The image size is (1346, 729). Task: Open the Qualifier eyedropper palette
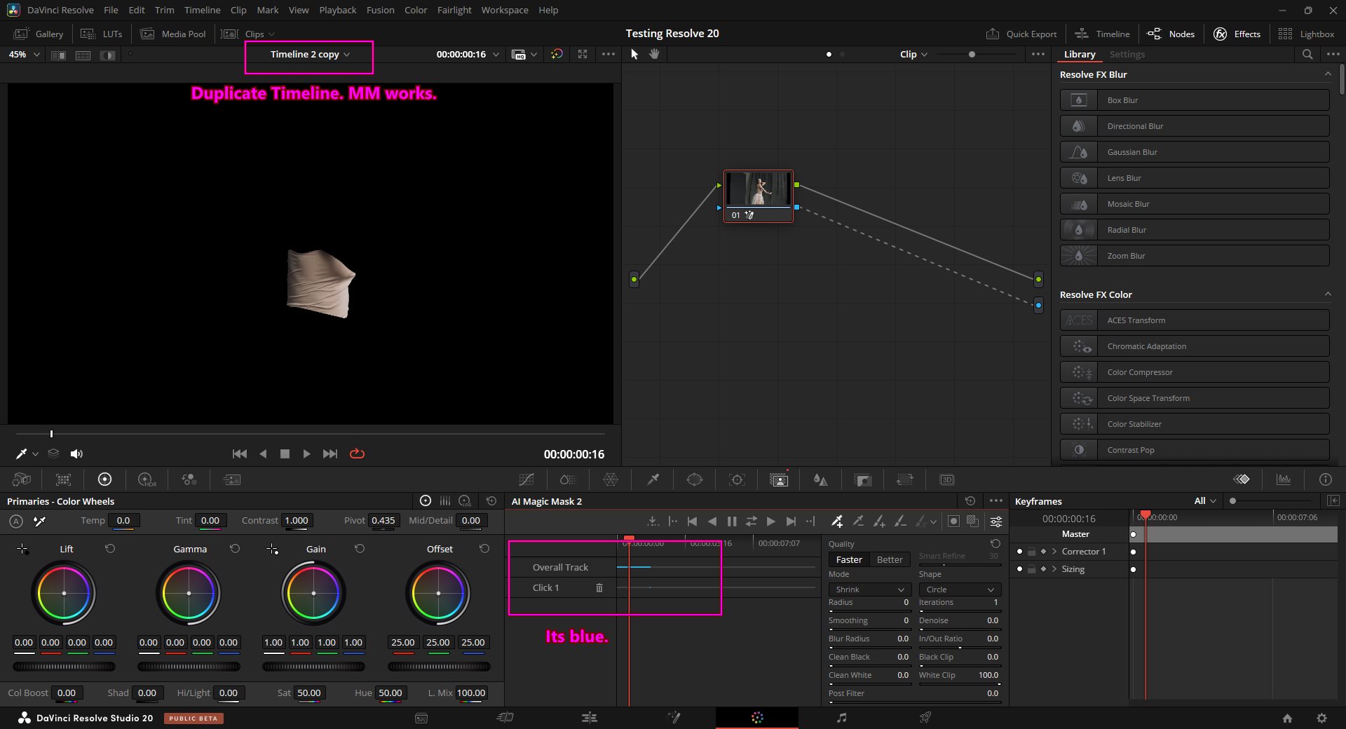point(653,479)
